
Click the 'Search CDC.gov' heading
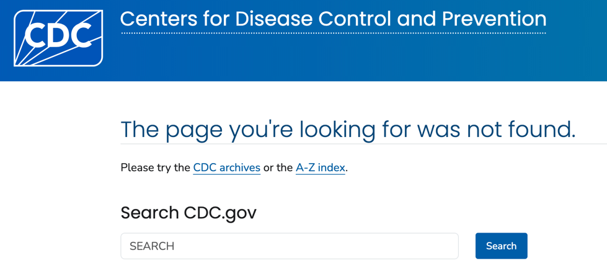click(188, 213)
